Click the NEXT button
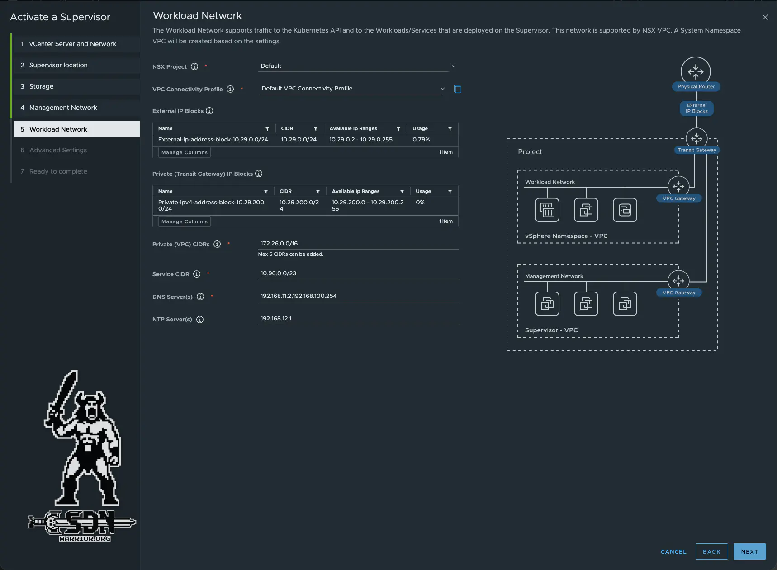Image resolution: width=777 pixels, height=570 pixels. (x=749, y=551)
